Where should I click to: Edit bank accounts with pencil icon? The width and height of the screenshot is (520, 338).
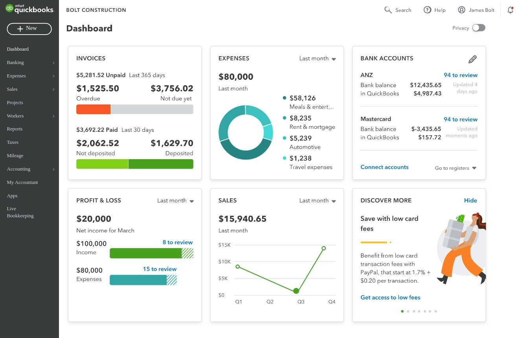tap(472, 59)
